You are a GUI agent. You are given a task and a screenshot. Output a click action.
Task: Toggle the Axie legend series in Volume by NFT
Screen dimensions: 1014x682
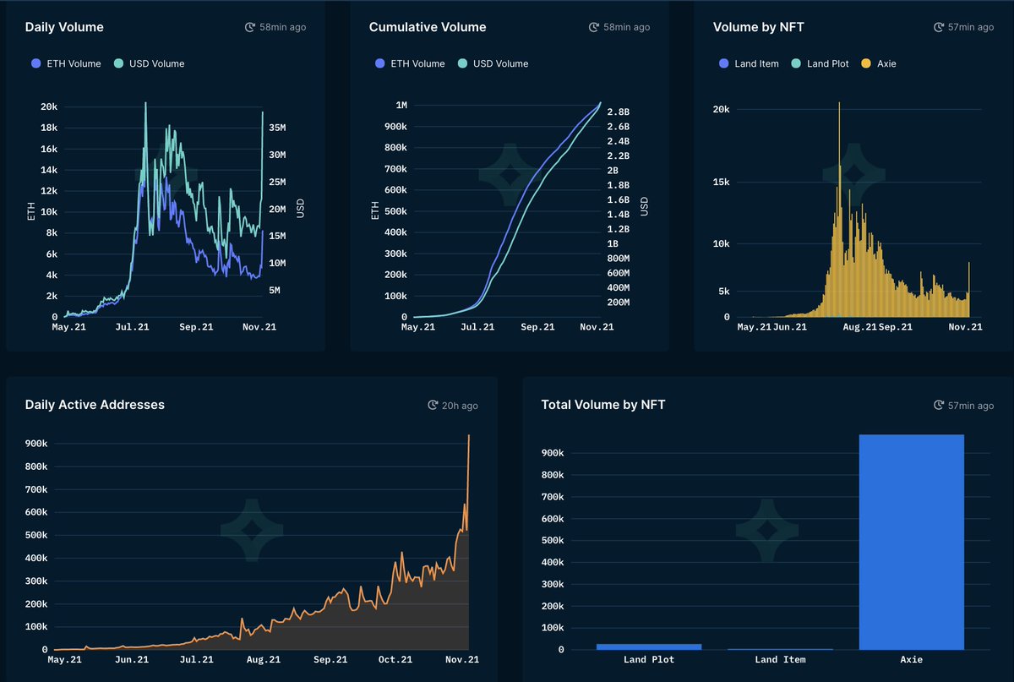879,63
